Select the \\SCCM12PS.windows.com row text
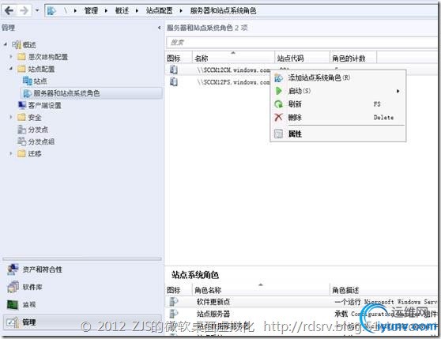Viewport: 441px width, 339px height. (233, 82)
